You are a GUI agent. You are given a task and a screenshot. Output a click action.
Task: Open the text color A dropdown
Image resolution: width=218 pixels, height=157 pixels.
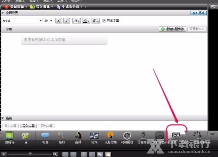click(76, 21)
